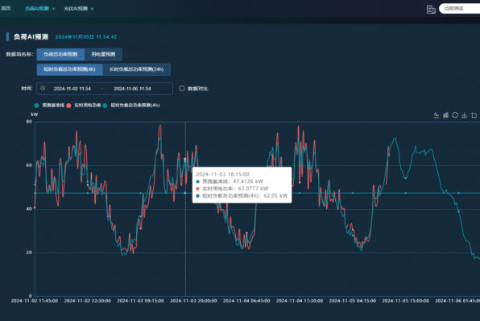480x321 pixels.
Task: Switch to the 光伏AI预测 tab
Action: click(76, 9)
